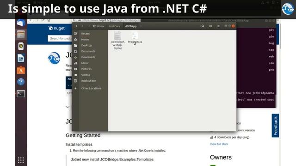
Task: Open Home in file manager sidebar
Action: [85, 40]
